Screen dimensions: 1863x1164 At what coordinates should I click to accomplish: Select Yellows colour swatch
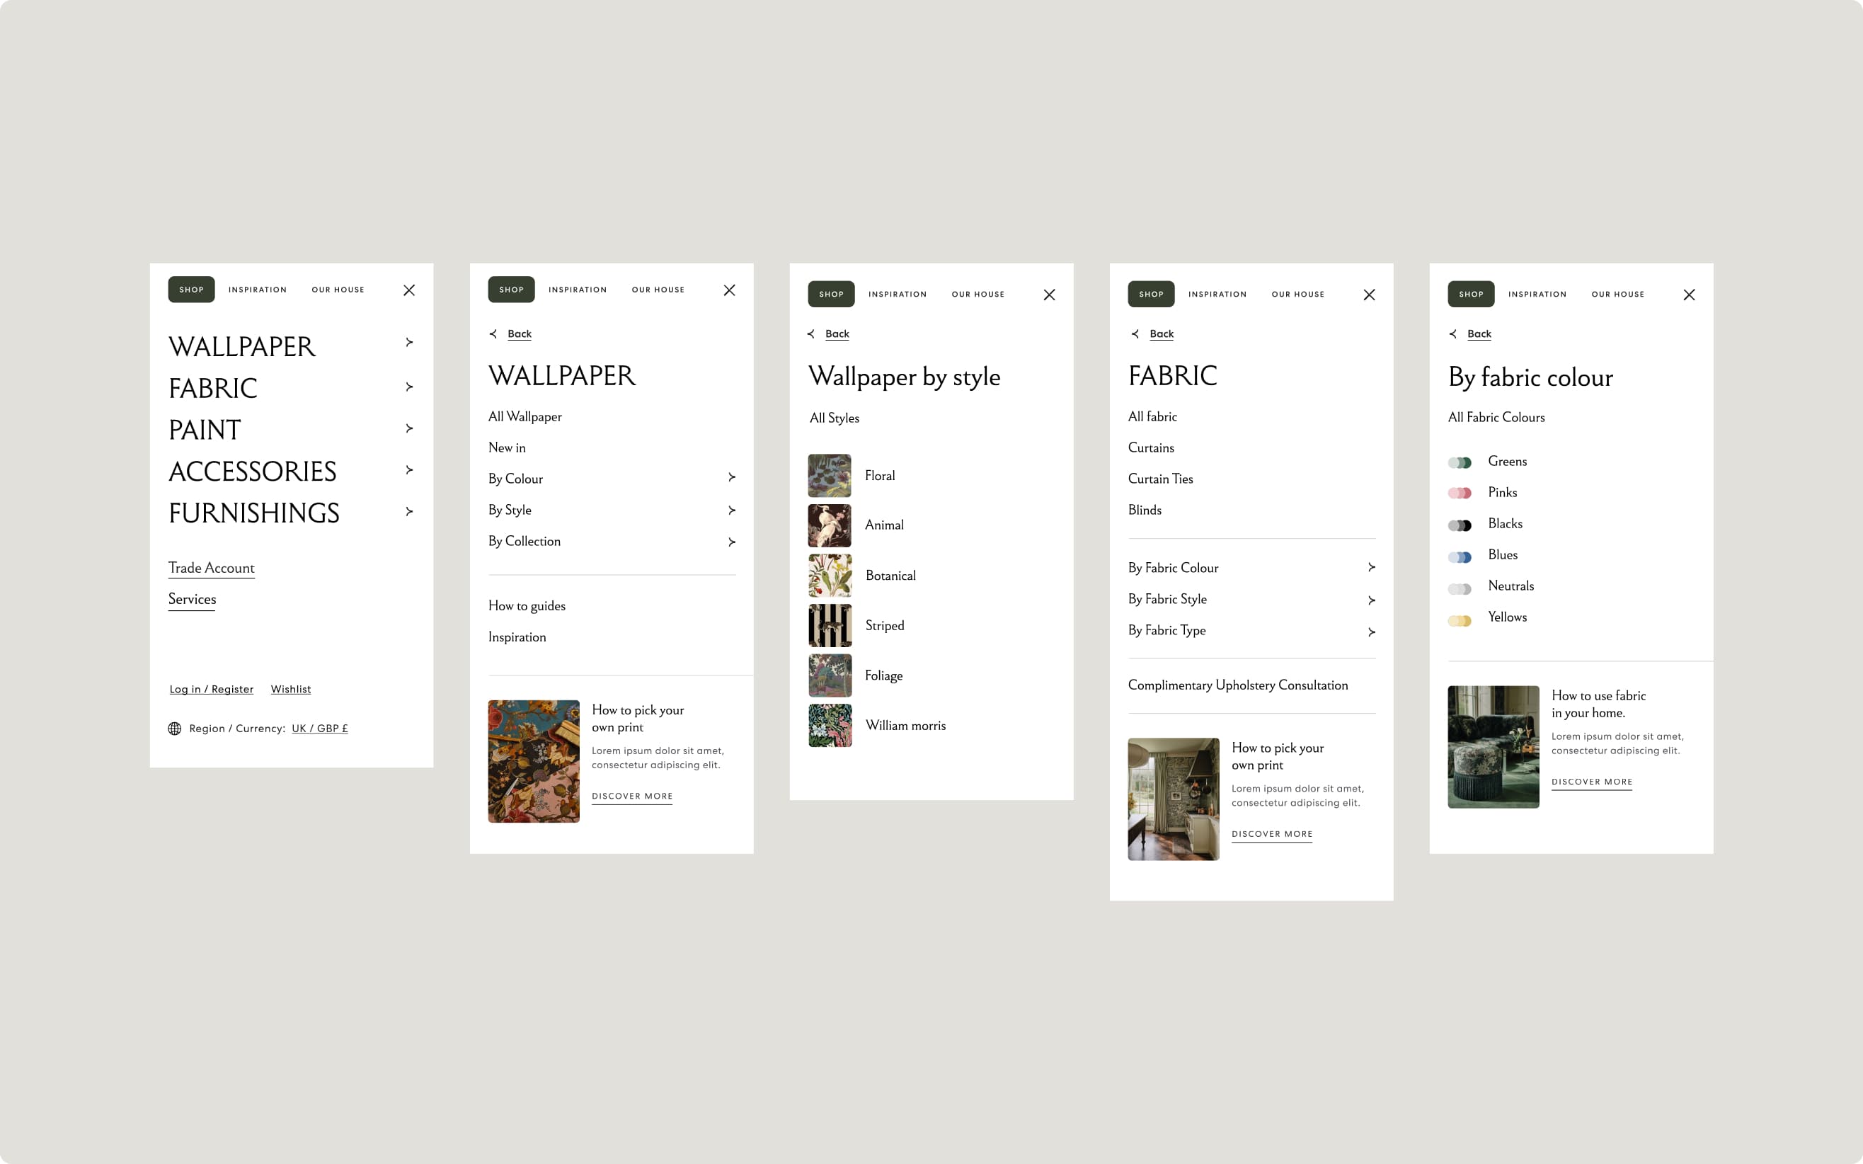point(1460,620)
